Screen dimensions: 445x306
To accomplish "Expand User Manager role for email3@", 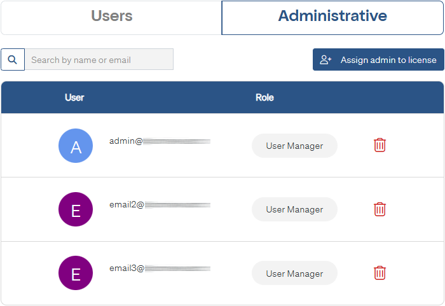I will click(x=294, y=274).
